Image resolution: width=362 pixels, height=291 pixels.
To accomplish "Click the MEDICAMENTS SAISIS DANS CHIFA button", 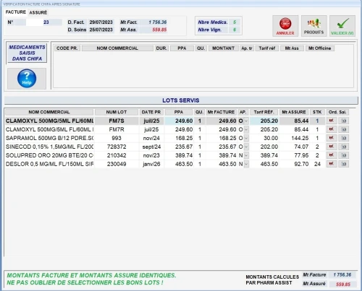I will [27, 53].
